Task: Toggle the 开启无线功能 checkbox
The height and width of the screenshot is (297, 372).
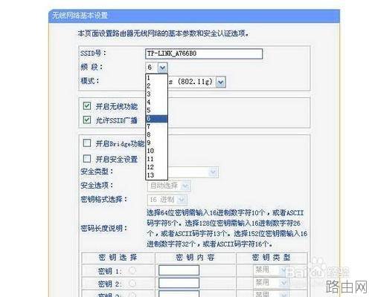Action: click(x=87, y=106)
